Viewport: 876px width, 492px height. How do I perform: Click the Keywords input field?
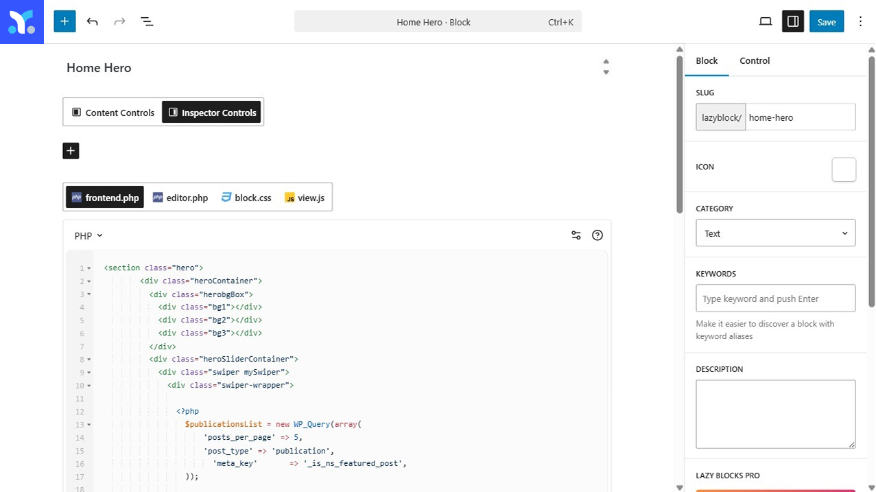[x=775, y=298]
